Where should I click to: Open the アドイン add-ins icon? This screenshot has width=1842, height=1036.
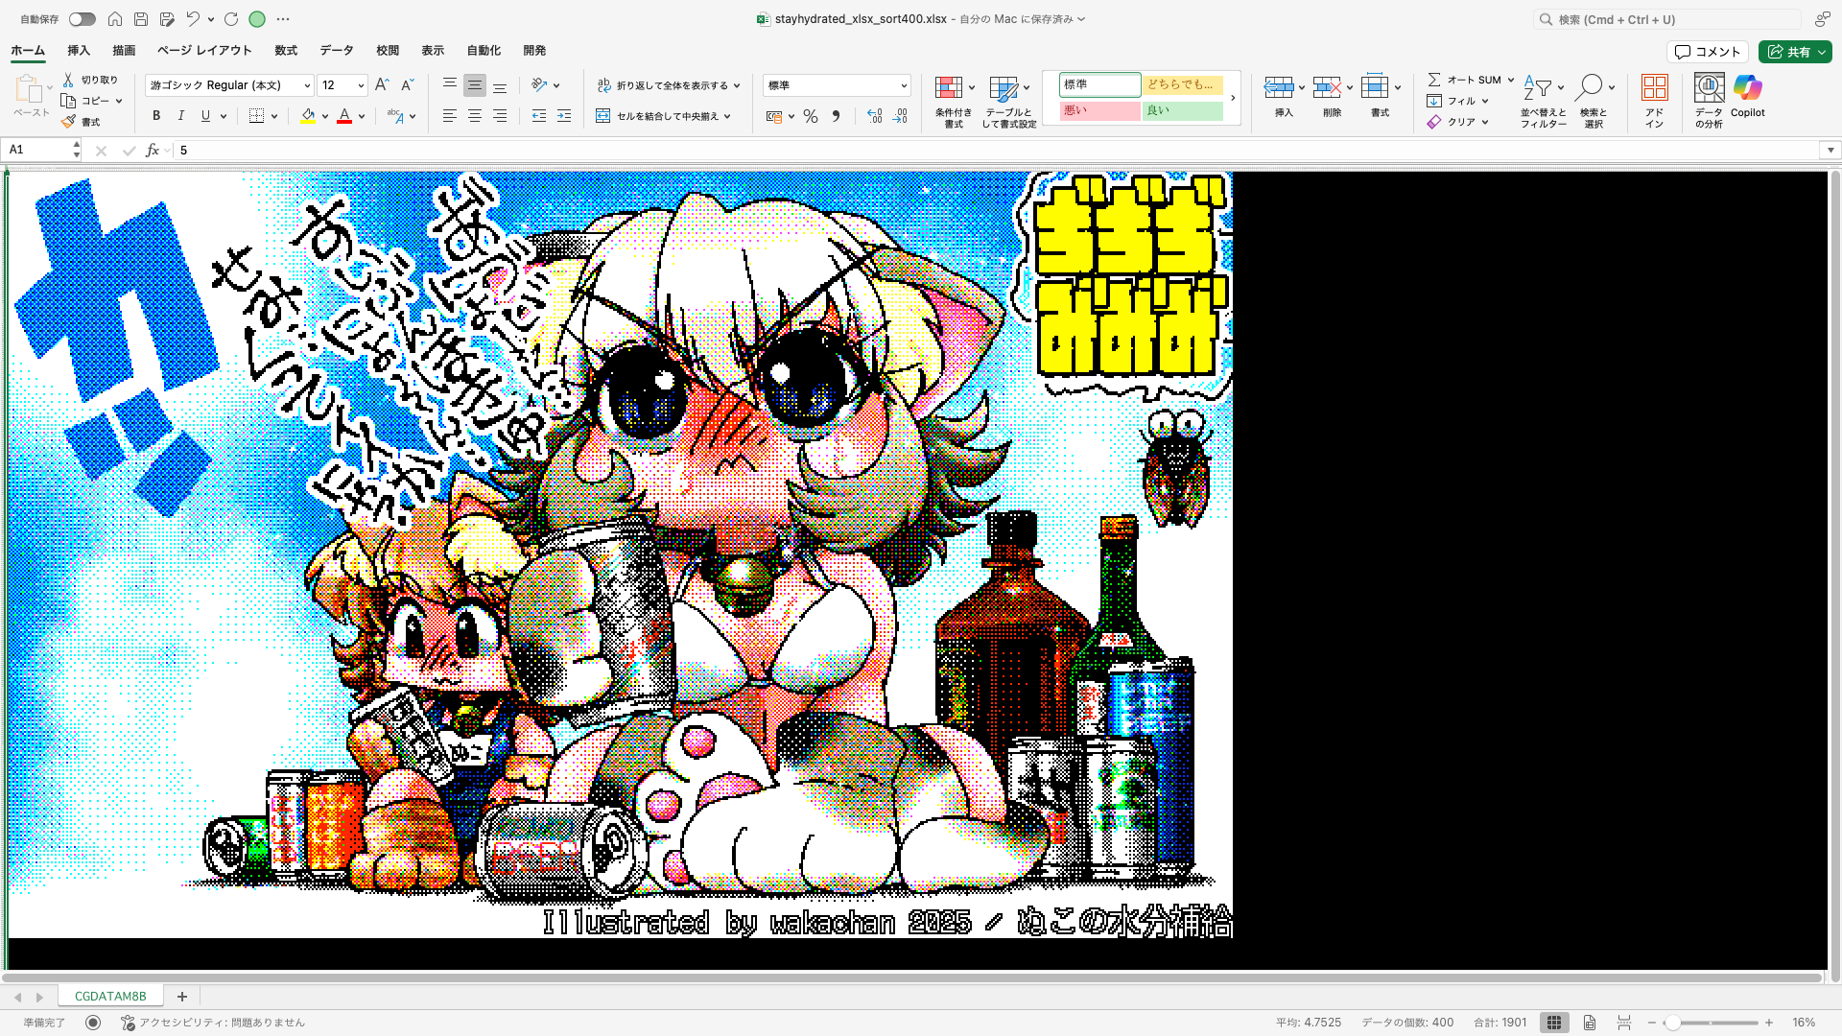(x=1655, y=88)
